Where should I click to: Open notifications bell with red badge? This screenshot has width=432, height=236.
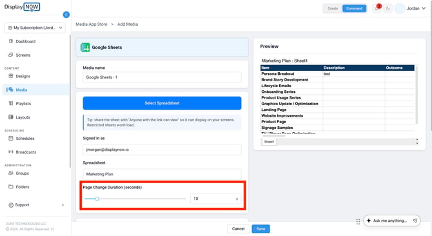(377, 8)
